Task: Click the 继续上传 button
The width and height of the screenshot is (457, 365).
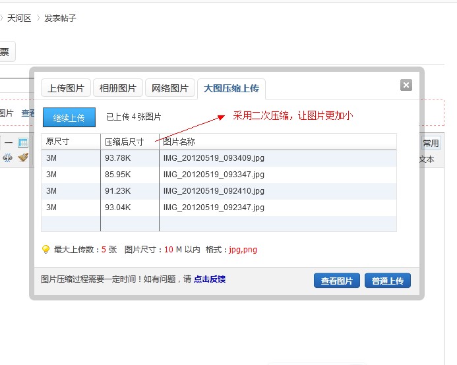Action: click(x=69, y=117)
